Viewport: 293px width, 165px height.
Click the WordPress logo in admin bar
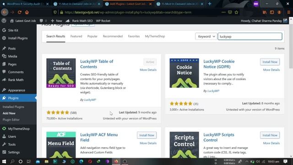[4, 21]
